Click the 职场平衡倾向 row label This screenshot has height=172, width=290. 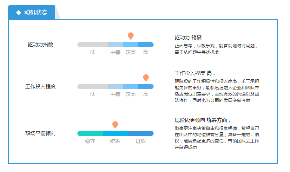[x=41, y=134]
